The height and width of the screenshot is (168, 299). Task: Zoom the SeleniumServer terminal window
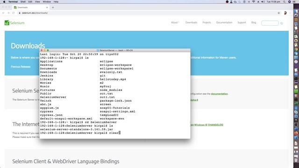[48, 50]
